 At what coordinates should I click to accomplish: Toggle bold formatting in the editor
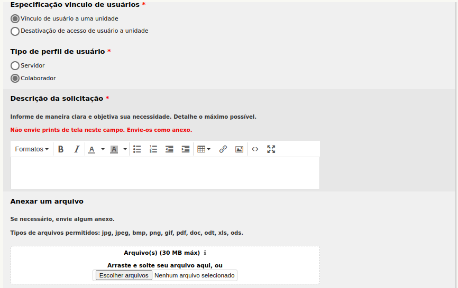[x=61, y=149]
